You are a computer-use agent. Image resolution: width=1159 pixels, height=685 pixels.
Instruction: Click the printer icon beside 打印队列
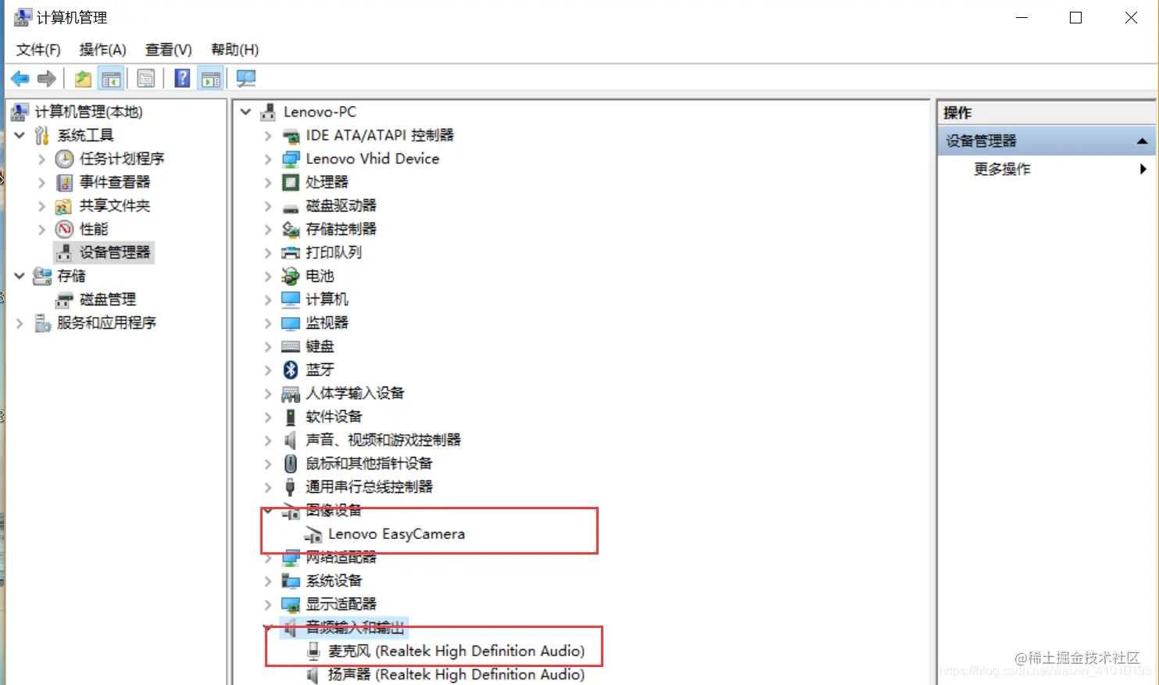[291, 253]
